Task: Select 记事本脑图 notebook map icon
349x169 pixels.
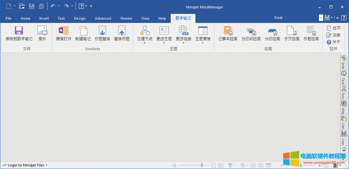Action: pyautogui.click(x=228, y=31)
